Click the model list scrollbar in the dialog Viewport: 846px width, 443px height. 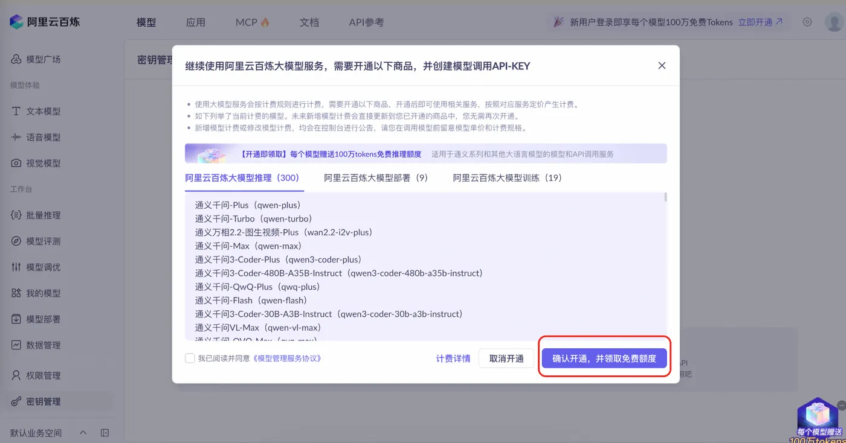click(x=665, y=197)
